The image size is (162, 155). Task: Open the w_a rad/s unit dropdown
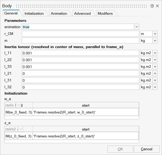[x=18, y=105]
